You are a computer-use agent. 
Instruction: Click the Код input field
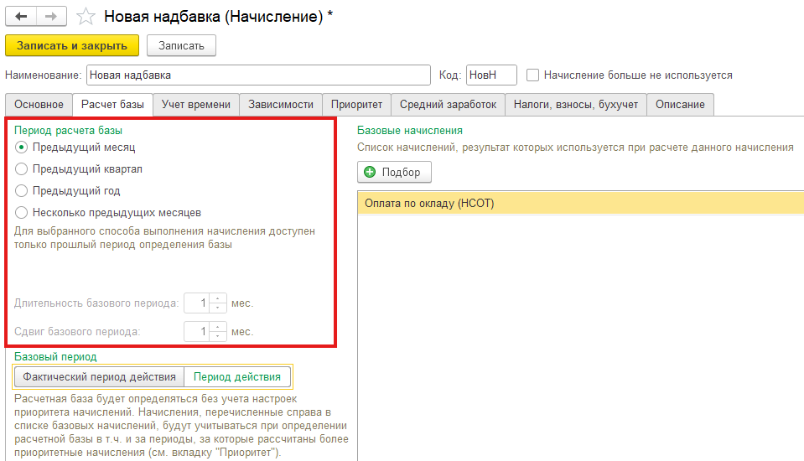[491, 75]
